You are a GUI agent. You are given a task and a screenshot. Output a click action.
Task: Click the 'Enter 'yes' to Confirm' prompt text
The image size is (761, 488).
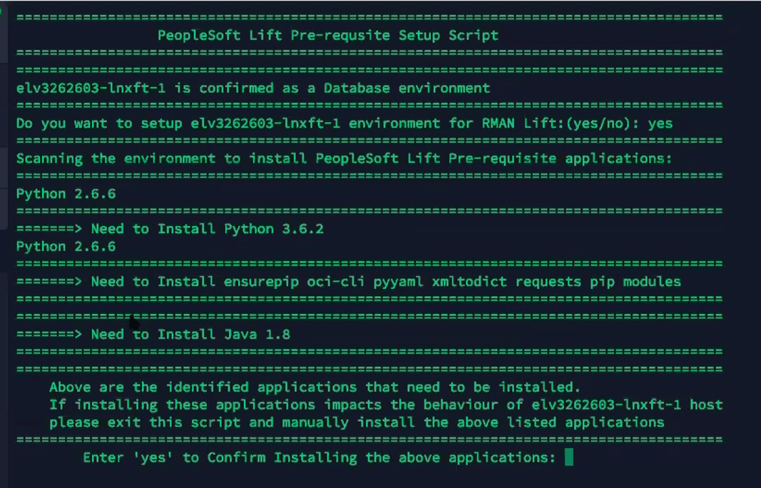click(320, 457)
